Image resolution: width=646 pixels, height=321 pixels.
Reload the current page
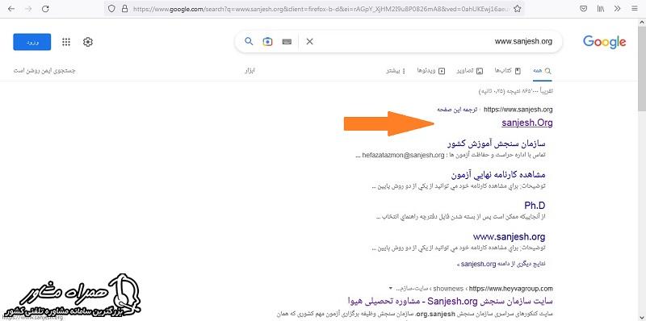click(46, 8)
